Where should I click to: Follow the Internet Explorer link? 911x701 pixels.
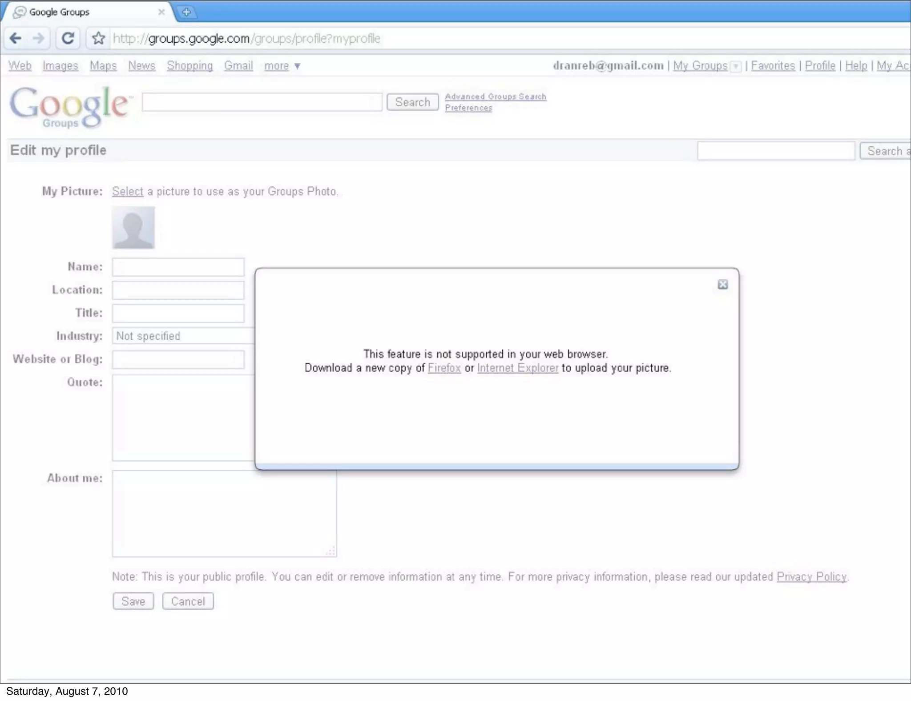coord(517,368)
